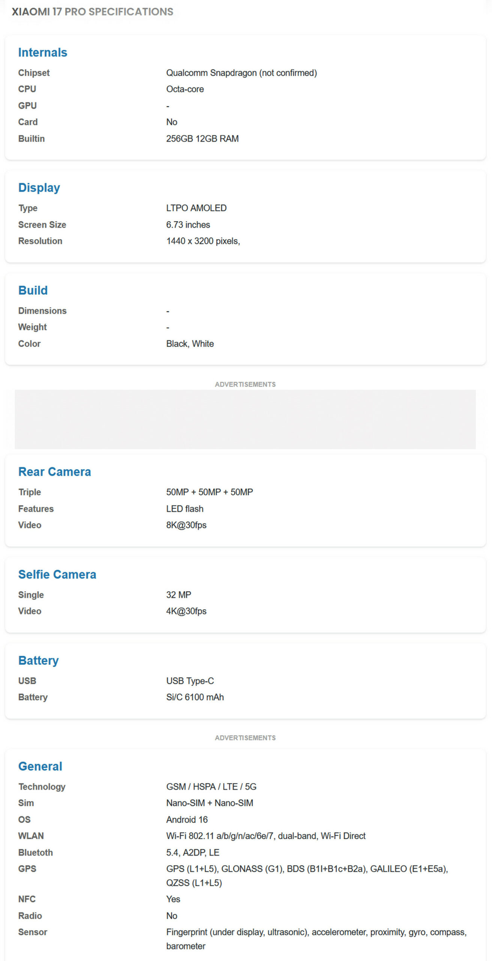The height and width of the screenshot is (961, 492).
Task: Select the Wi-Fi 802.11 WLAN value
Action: pyautogui.click(x=266, y=836)
